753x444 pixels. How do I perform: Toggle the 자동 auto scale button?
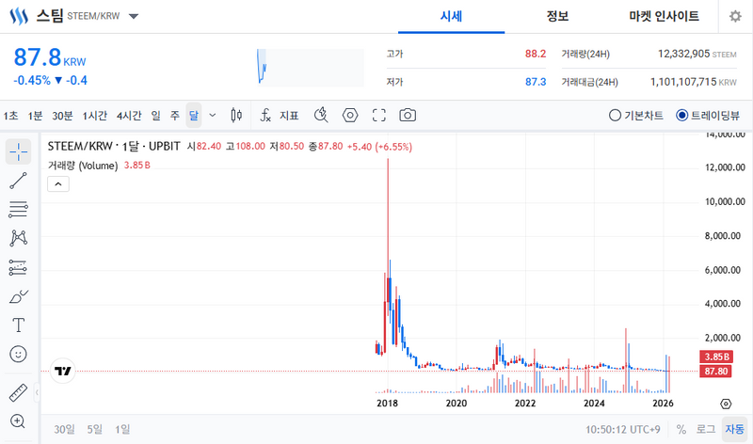(733, 429)
